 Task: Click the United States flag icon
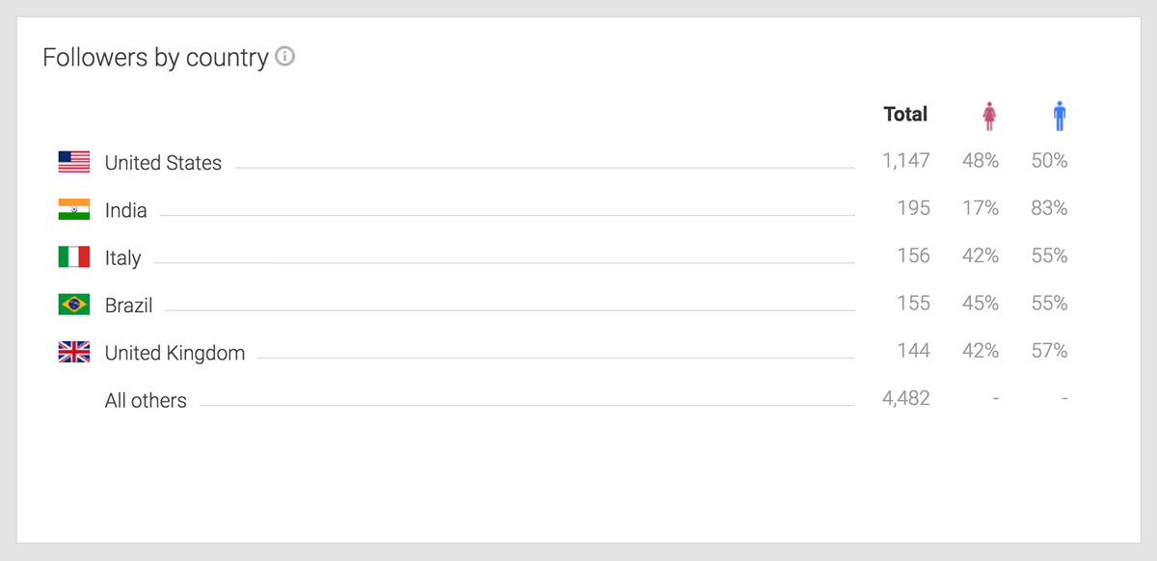tap(74, 162)
